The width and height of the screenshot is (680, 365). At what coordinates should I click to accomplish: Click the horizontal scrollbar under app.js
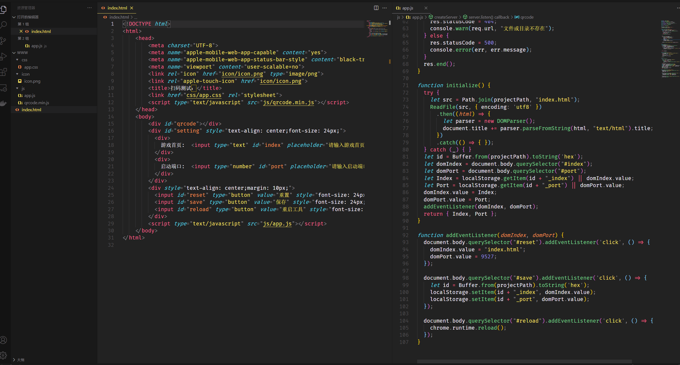pyautogui.click(x=524, y=361)
